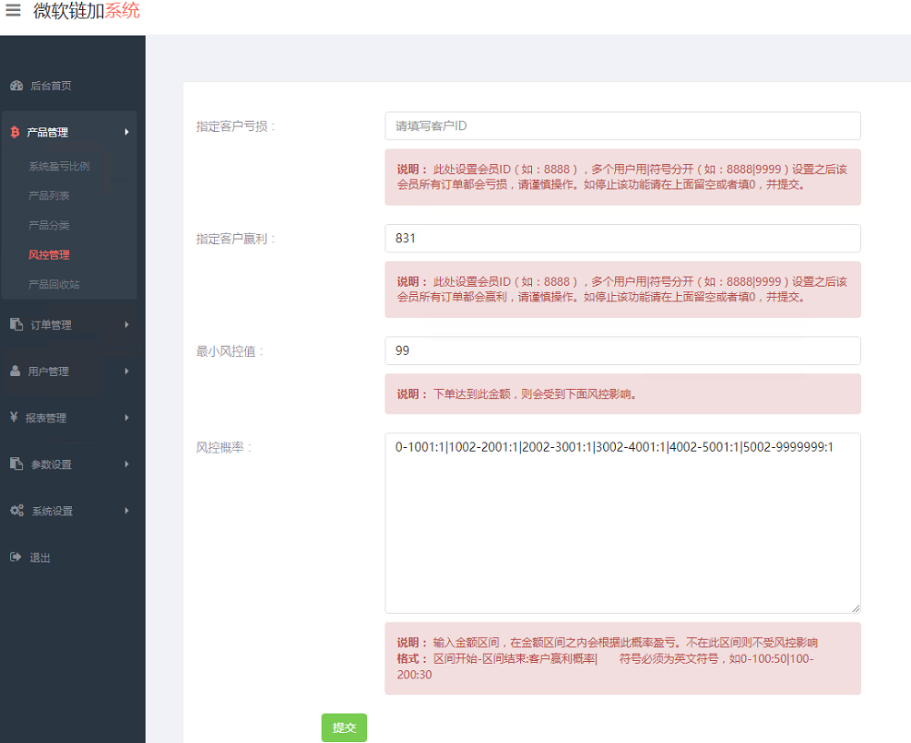This screenshot has height=743, width=911.
Task: Collapse the 产品管理 submenu arrow
Action: (127, 132)
